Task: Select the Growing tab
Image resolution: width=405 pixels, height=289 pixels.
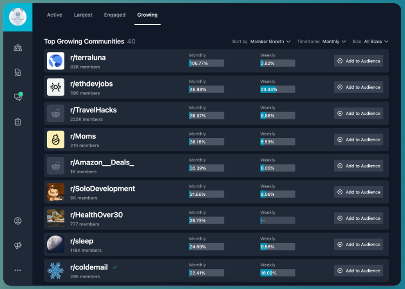Action: (147, 15)
